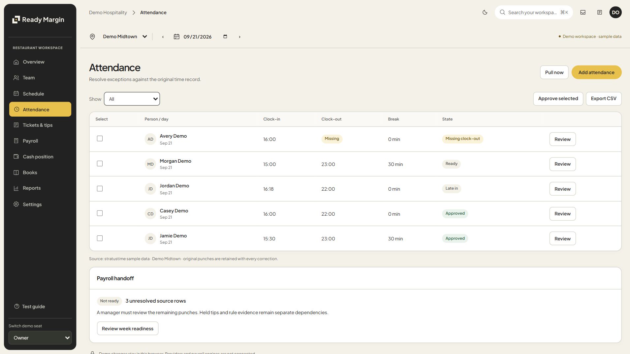
Task: Open the inbox icon in top bar
Action: pos(583,13)
